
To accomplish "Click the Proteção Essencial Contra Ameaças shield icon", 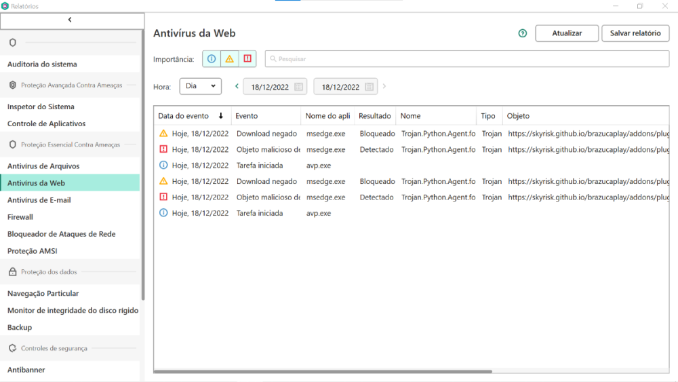I will (x=12, y=145).
